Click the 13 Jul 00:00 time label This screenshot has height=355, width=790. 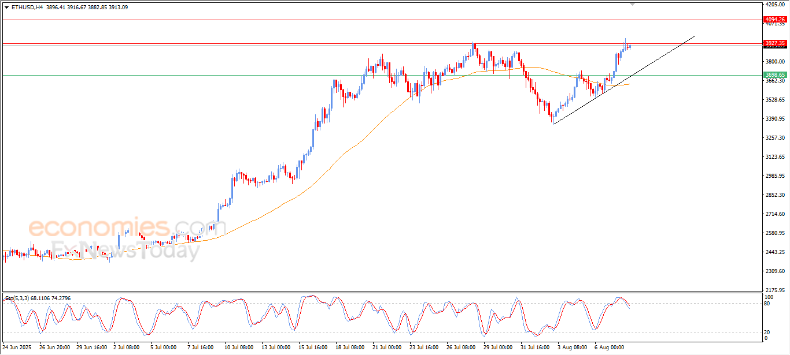click(276, 348)
